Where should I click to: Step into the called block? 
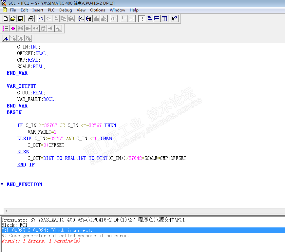[58, 29]
